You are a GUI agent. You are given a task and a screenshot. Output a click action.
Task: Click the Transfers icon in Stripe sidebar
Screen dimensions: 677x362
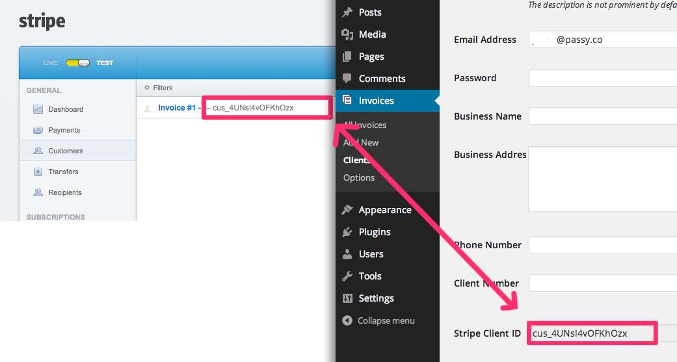point(38,172)
